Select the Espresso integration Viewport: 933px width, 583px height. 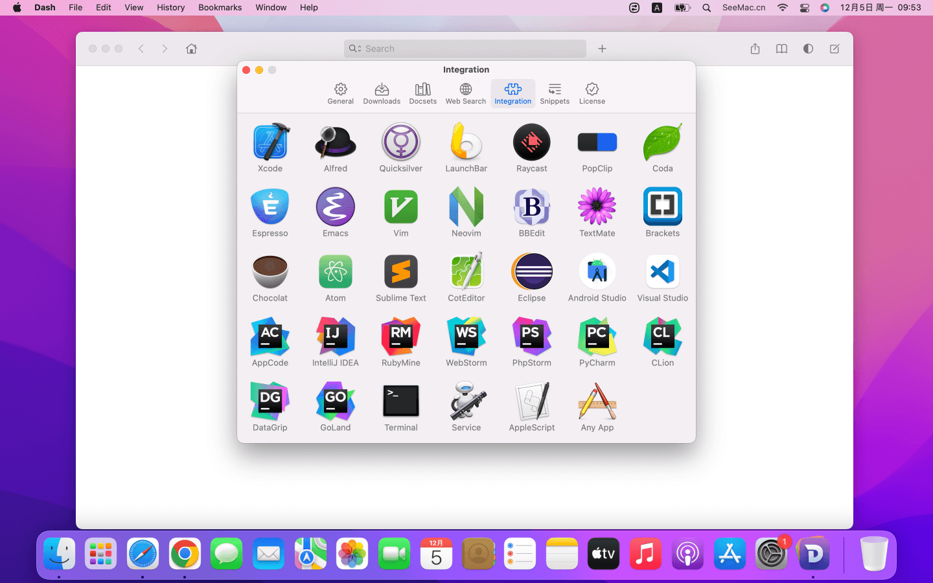[x=270, y=207]
